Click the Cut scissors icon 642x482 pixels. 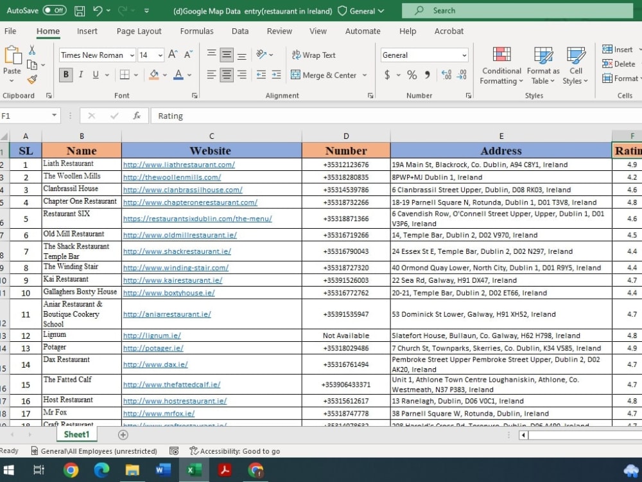point(32,50)
